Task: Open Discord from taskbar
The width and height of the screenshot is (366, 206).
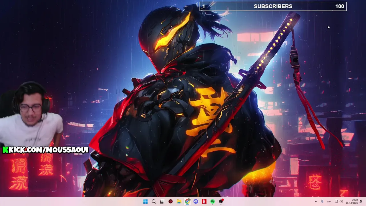Action: [196, 201]
